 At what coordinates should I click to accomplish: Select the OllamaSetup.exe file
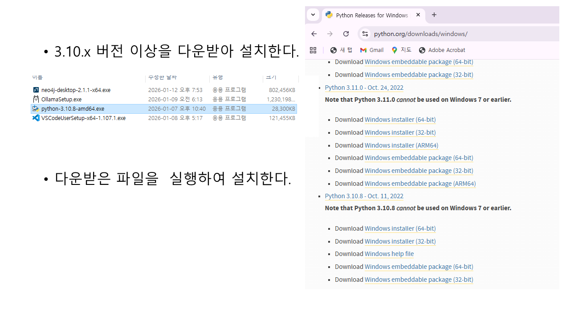[x=61, y=100]
